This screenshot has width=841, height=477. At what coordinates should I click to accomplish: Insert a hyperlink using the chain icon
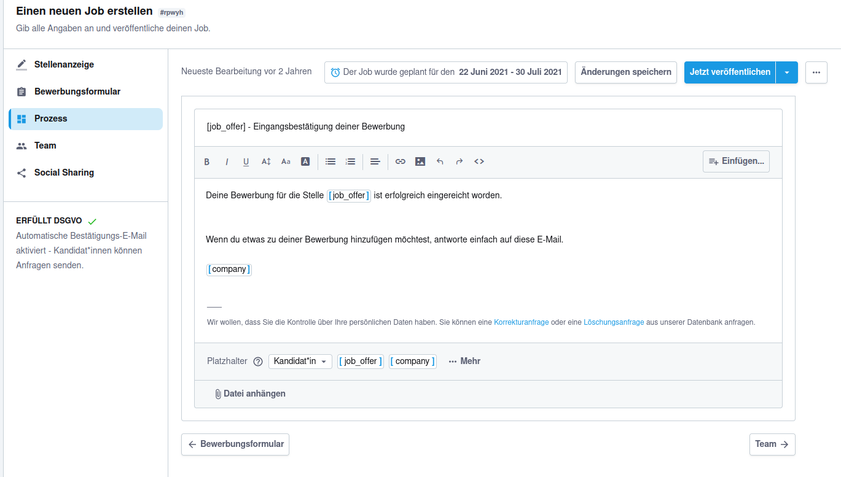(x=401, y=161)
